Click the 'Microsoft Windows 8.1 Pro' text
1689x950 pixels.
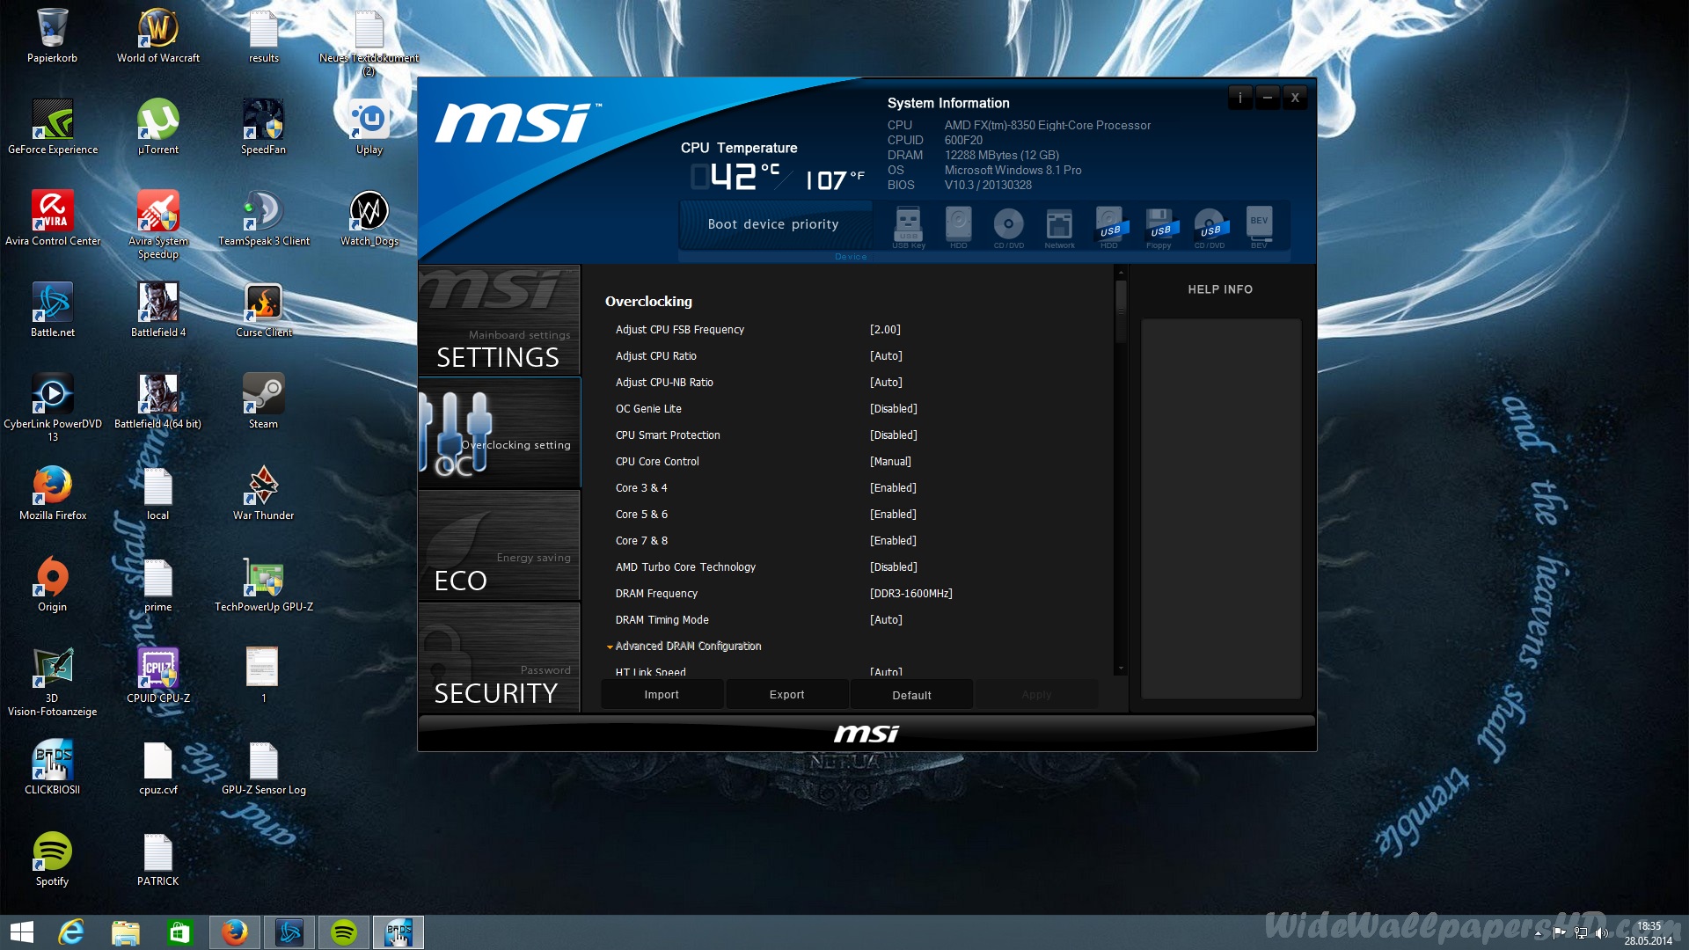(x=1013, y=171)
